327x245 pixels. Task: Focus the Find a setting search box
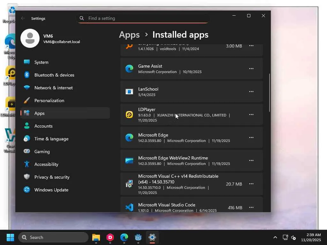coord(143,18)
